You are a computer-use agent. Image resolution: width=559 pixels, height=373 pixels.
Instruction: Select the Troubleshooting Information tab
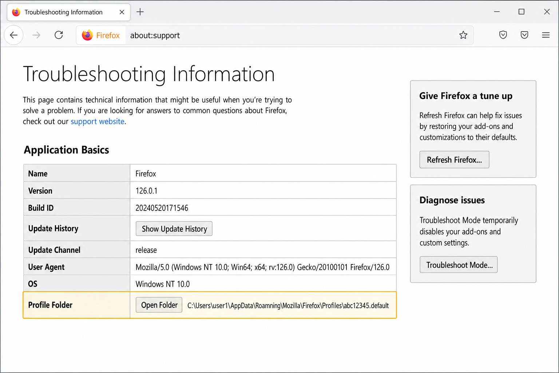[69, 12]
